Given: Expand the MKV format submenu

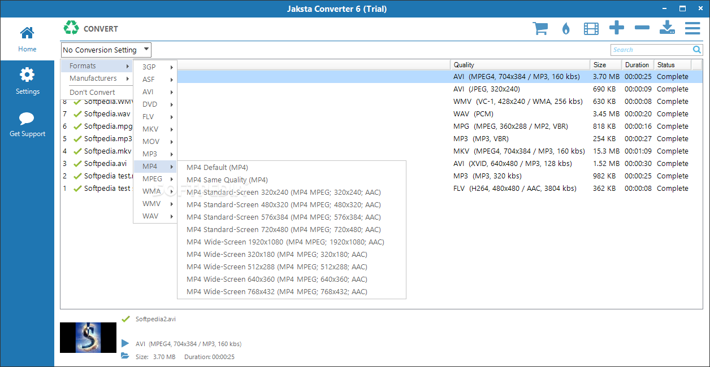Looking at the screenshot, I should [155, 129].
